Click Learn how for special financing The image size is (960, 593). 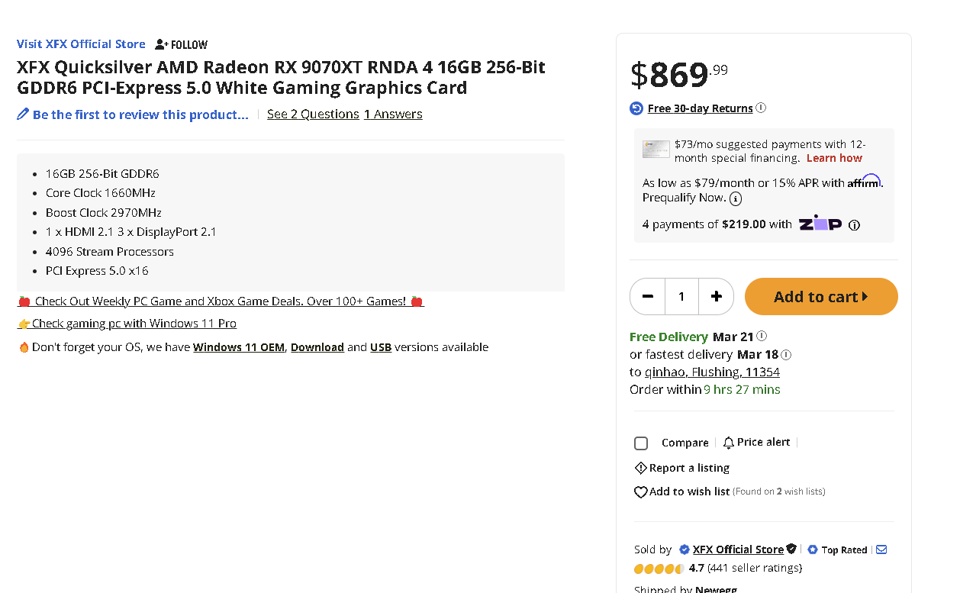[x=834, y=158]
